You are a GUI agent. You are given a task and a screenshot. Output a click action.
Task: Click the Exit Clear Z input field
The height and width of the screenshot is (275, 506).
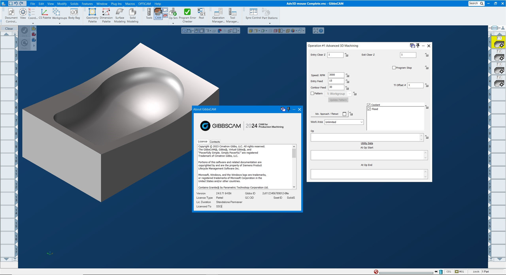point(408,55)
